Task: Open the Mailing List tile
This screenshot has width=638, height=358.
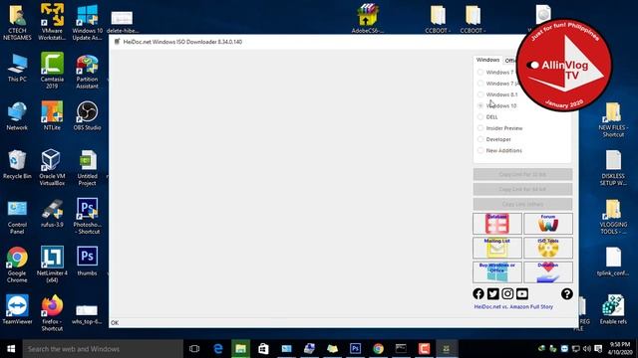Action: tap(497, 248)
